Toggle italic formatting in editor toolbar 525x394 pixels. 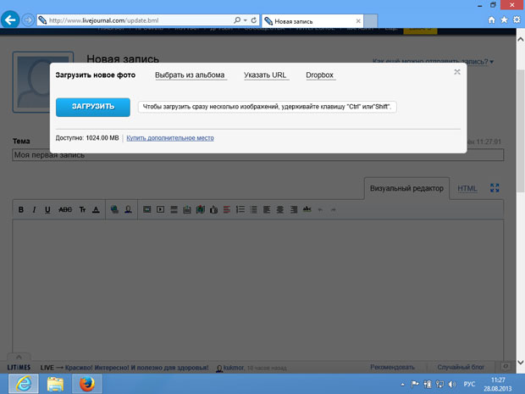35,209
